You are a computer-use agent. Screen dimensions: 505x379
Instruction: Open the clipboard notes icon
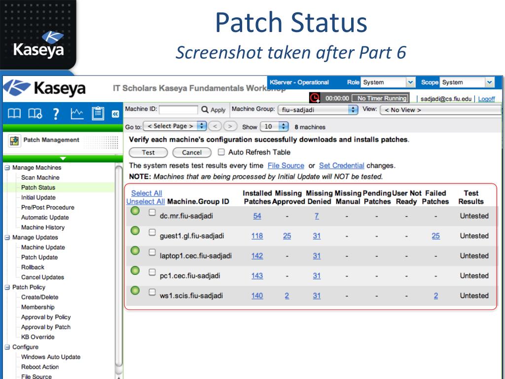click(98, 114)
